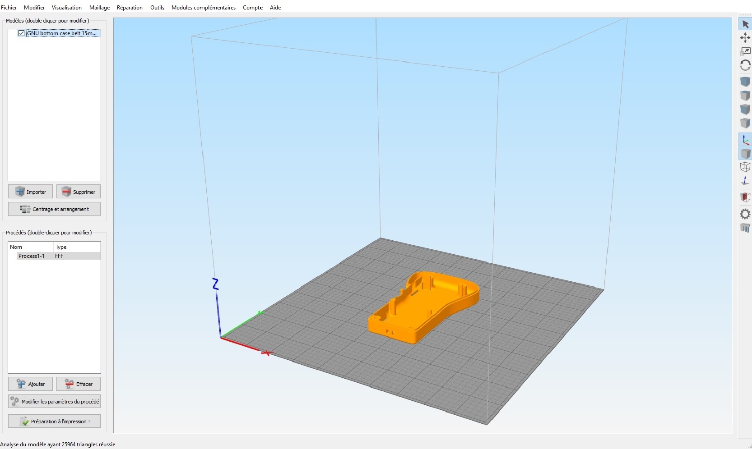The image size is (752, 449).
Task: Activate the translate models (move arrows) tool
Action: 745,38
